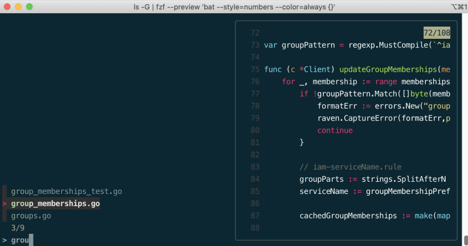Click the fzf query input containing 'grou'
Image resolution: width=468 pixels, height=246 pixels.
coord(20,240)
